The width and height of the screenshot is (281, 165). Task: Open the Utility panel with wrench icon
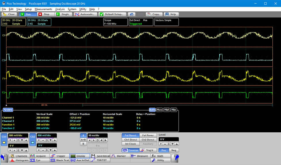click(x=160, y=160)
